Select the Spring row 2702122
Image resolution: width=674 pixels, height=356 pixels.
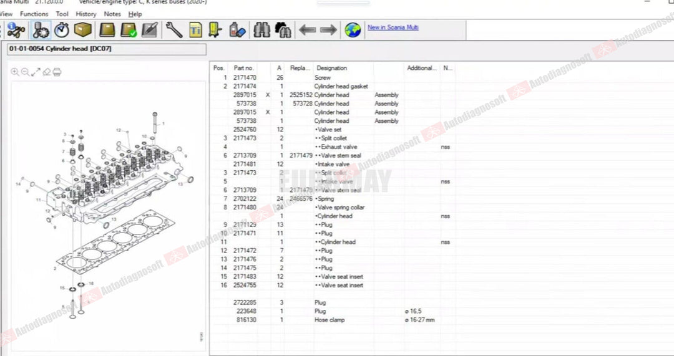click(x=333, y=199)
